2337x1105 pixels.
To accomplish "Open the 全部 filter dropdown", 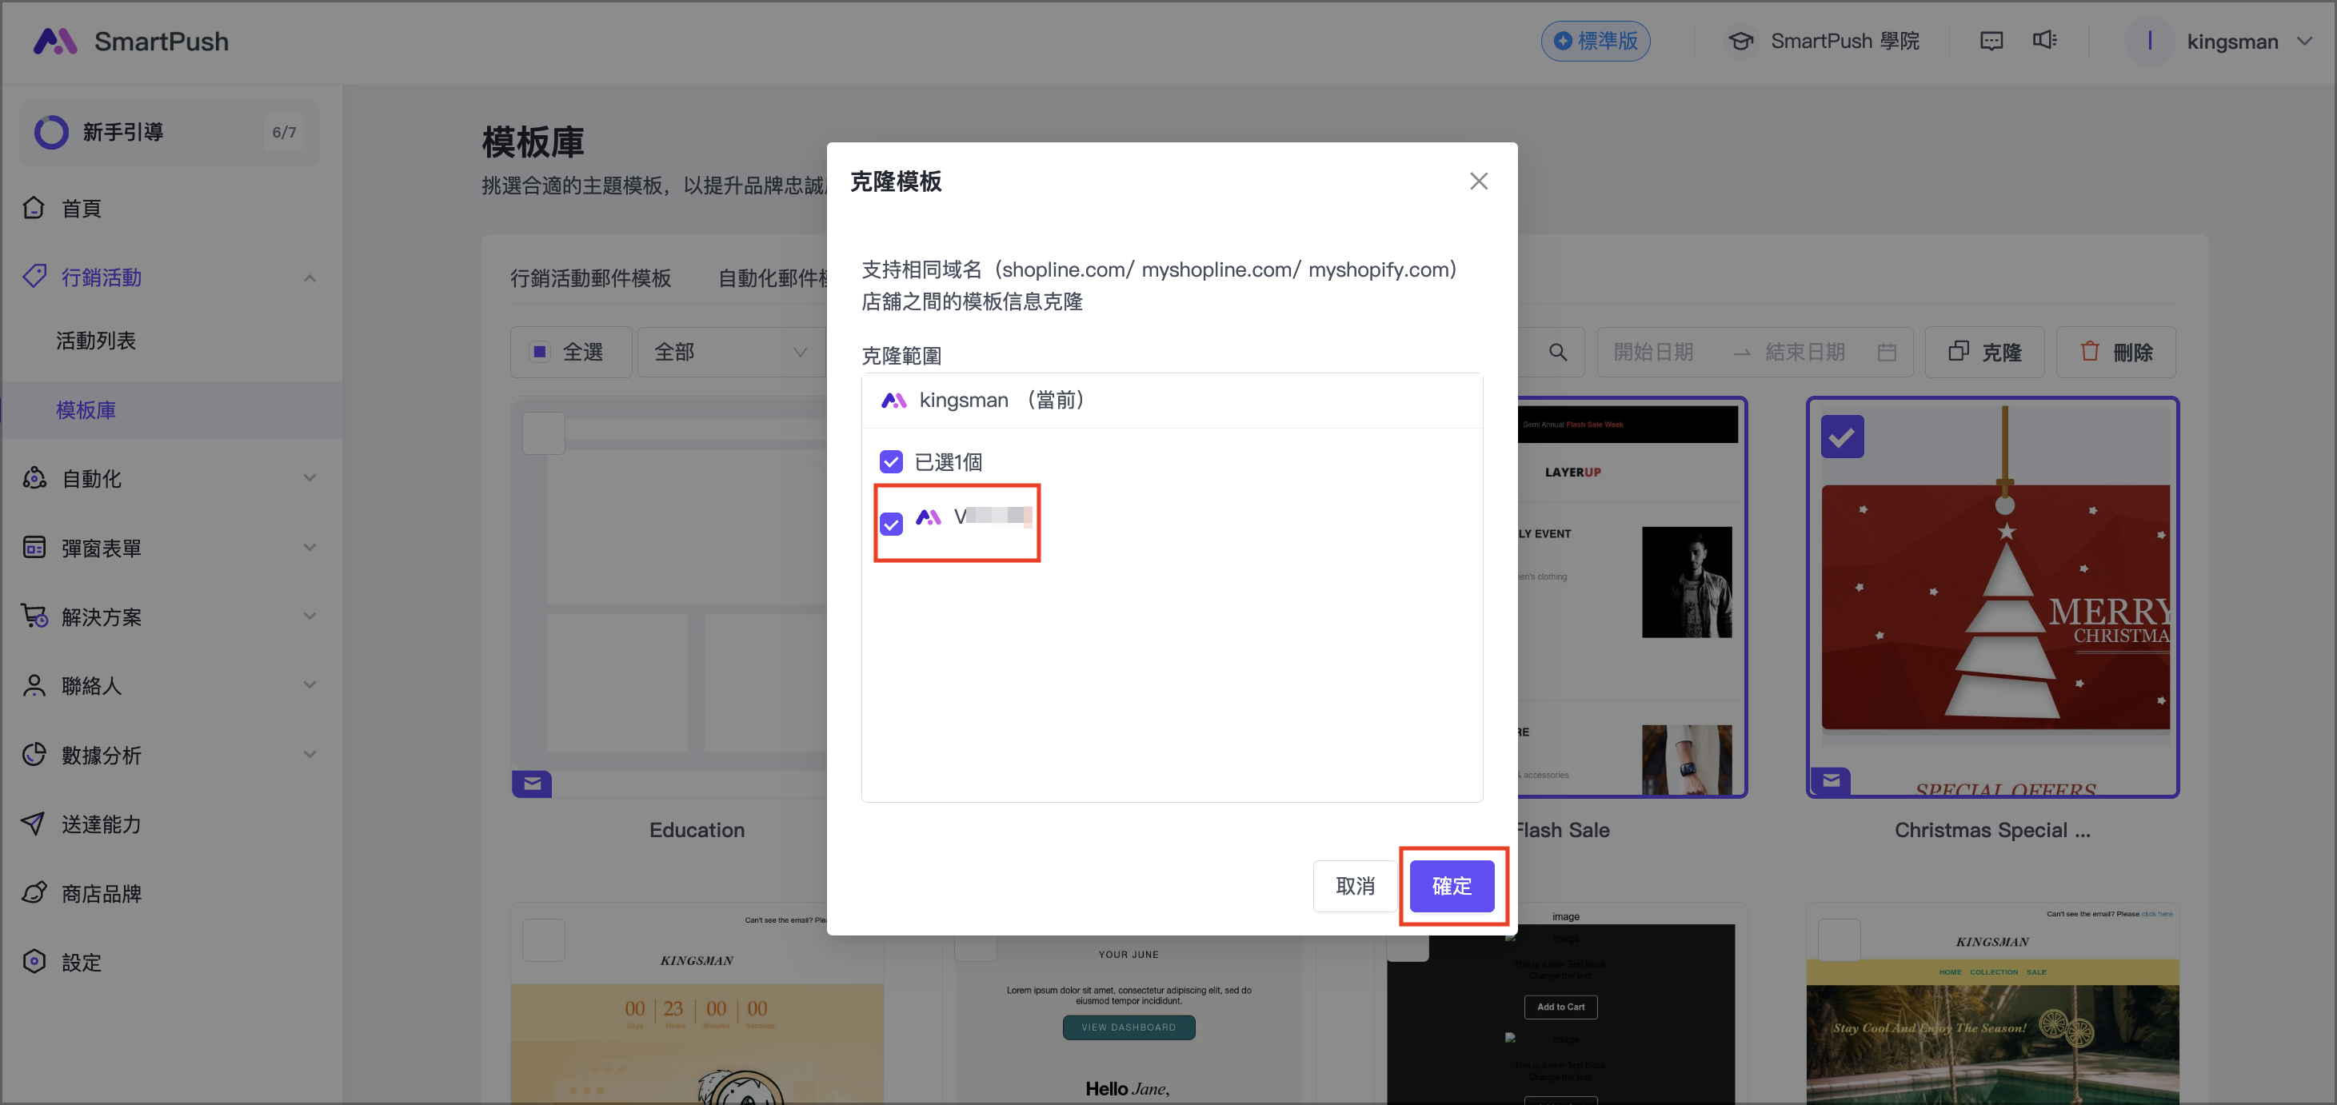I will pyautogui.click(x=731, y=352).
